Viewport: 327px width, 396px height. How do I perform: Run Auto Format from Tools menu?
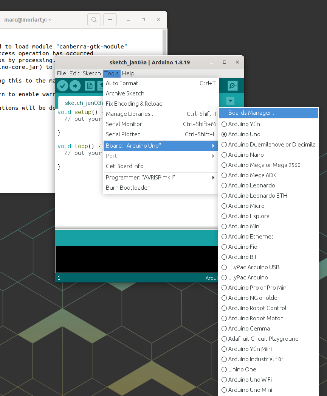pos(161,83)
